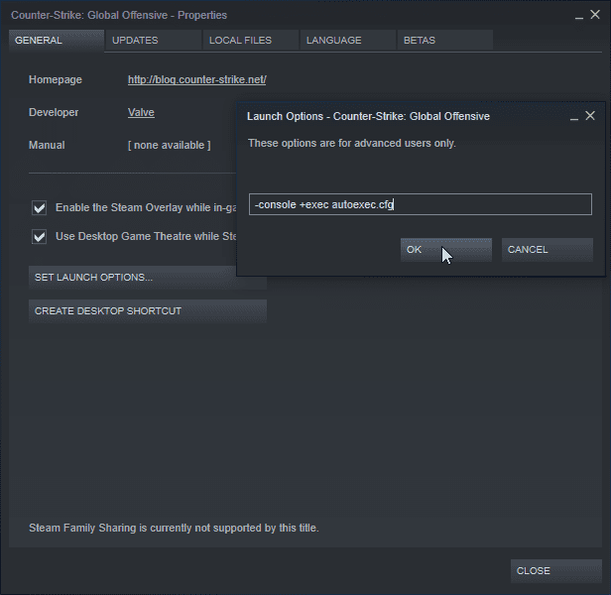Open the BETAS tab
This screenshot has width=611, height=595.
pyautogui.click(x=443, y=41)
